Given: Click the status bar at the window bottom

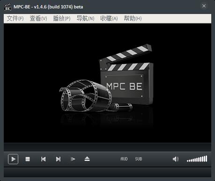Looking at the screenshot, I should 107,173.
